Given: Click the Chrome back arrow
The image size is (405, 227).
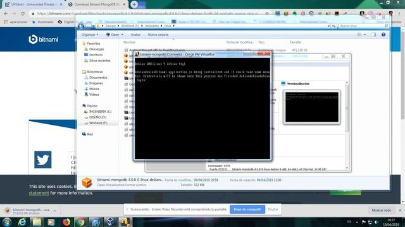Looking at the screenshot, I should click(x=6, y=13).
